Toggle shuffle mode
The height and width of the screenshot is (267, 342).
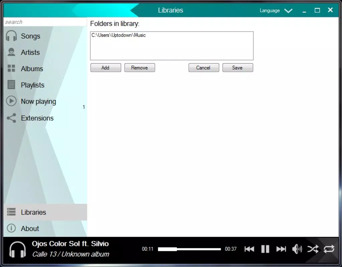[x=313, y=249]
